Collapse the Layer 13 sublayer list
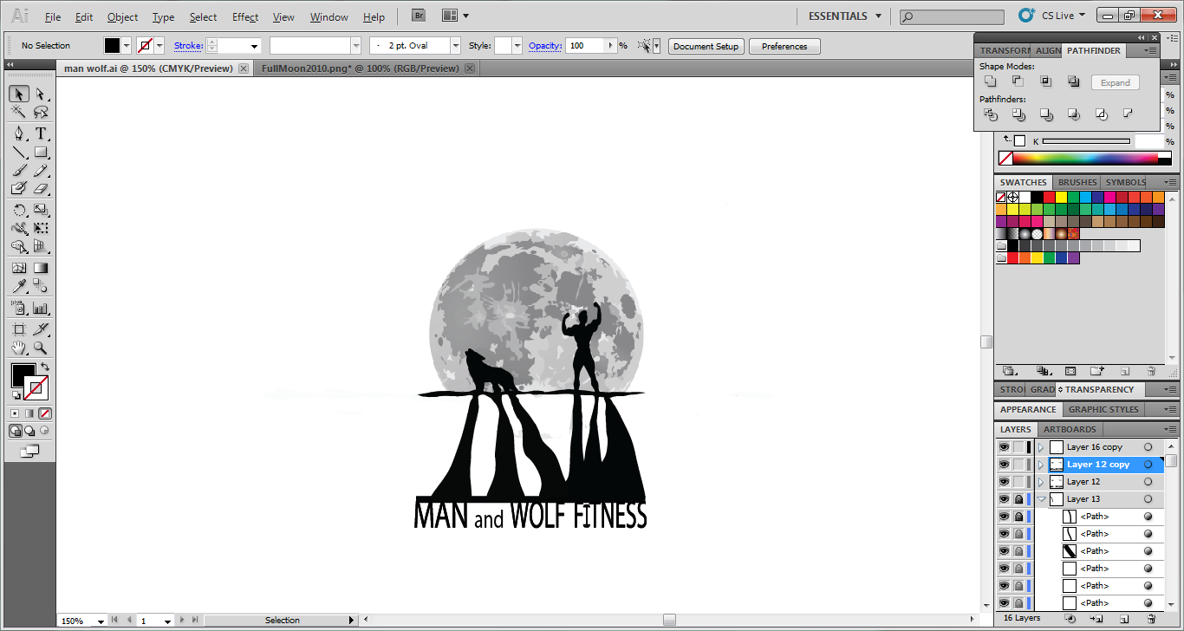Image resolution: width=1184 pixels, height=631 pixels. click(x=1041, y=498)
